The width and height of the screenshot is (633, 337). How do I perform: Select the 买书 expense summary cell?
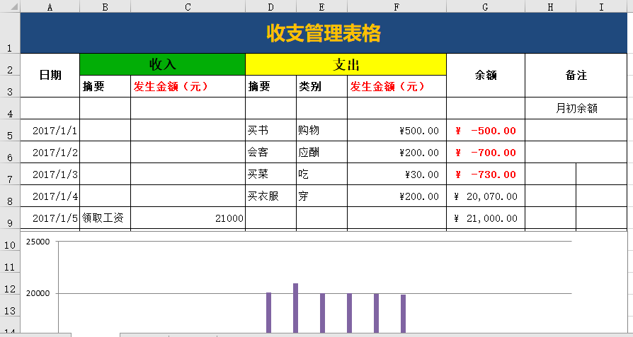(270, 131)
